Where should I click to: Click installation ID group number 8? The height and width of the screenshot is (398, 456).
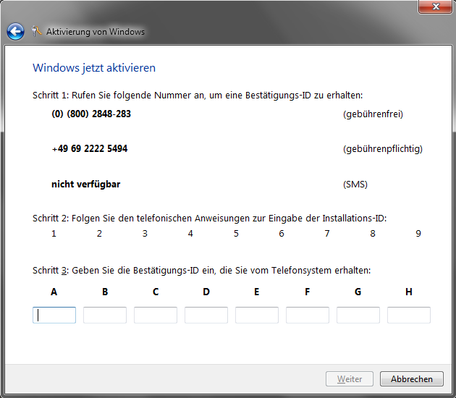tap(373, 234)
